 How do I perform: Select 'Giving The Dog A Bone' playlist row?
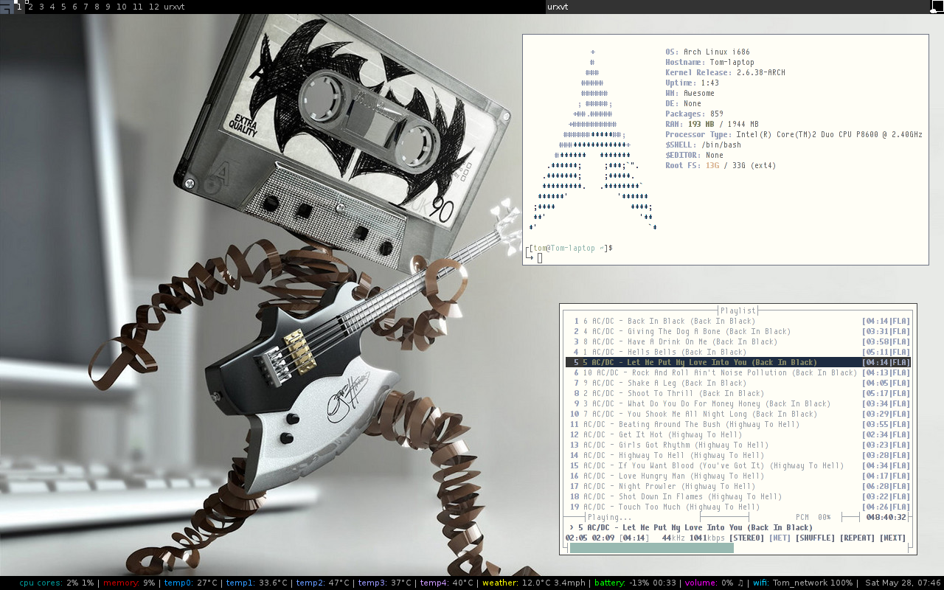[738, 331]
